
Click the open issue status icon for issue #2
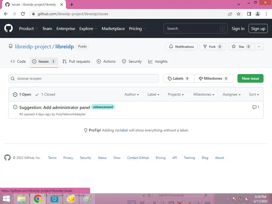[15, 107]
